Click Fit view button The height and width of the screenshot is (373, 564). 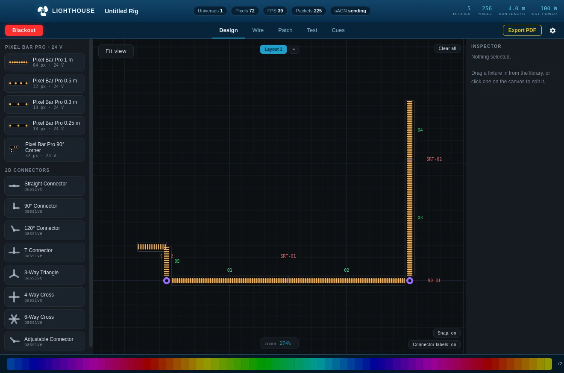(116, 51)
